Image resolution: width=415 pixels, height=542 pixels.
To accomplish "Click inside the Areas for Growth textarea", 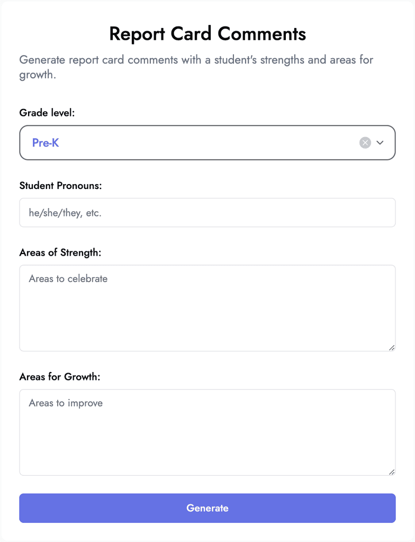I will 207,431.
